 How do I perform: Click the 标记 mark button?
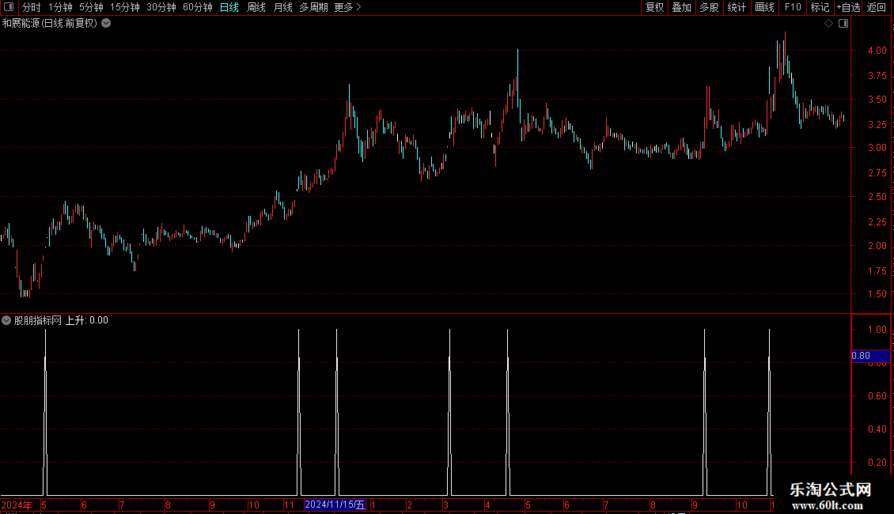[820, 7]
